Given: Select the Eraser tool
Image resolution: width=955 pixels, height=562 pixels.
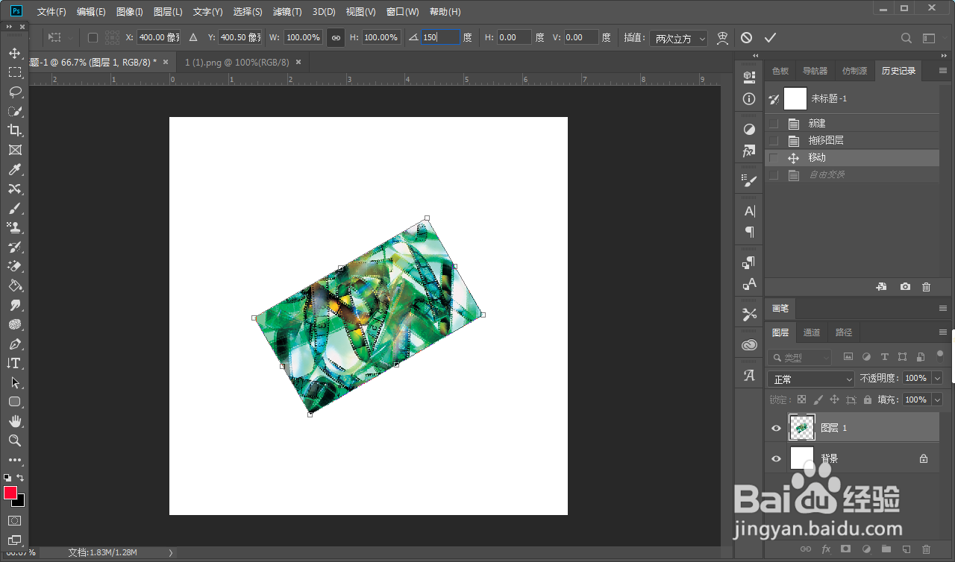Looking at the screenshot, I should coord(14,267).
